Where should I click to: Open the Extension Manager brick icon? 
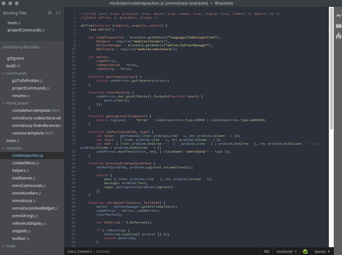point(338,26)
